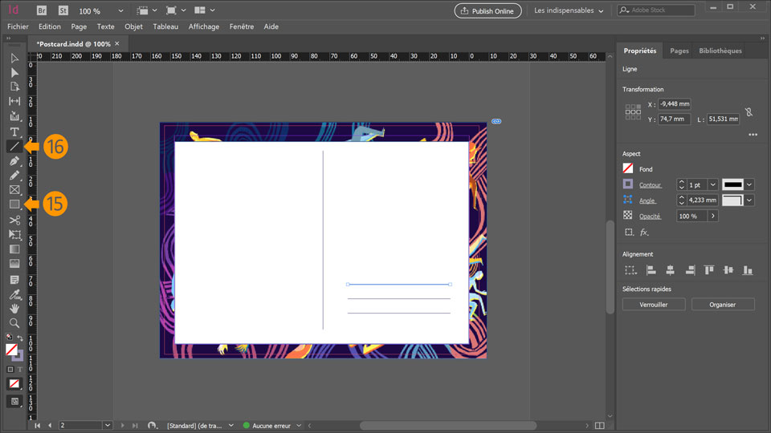Switch to the Pages tab

(679, 51)
